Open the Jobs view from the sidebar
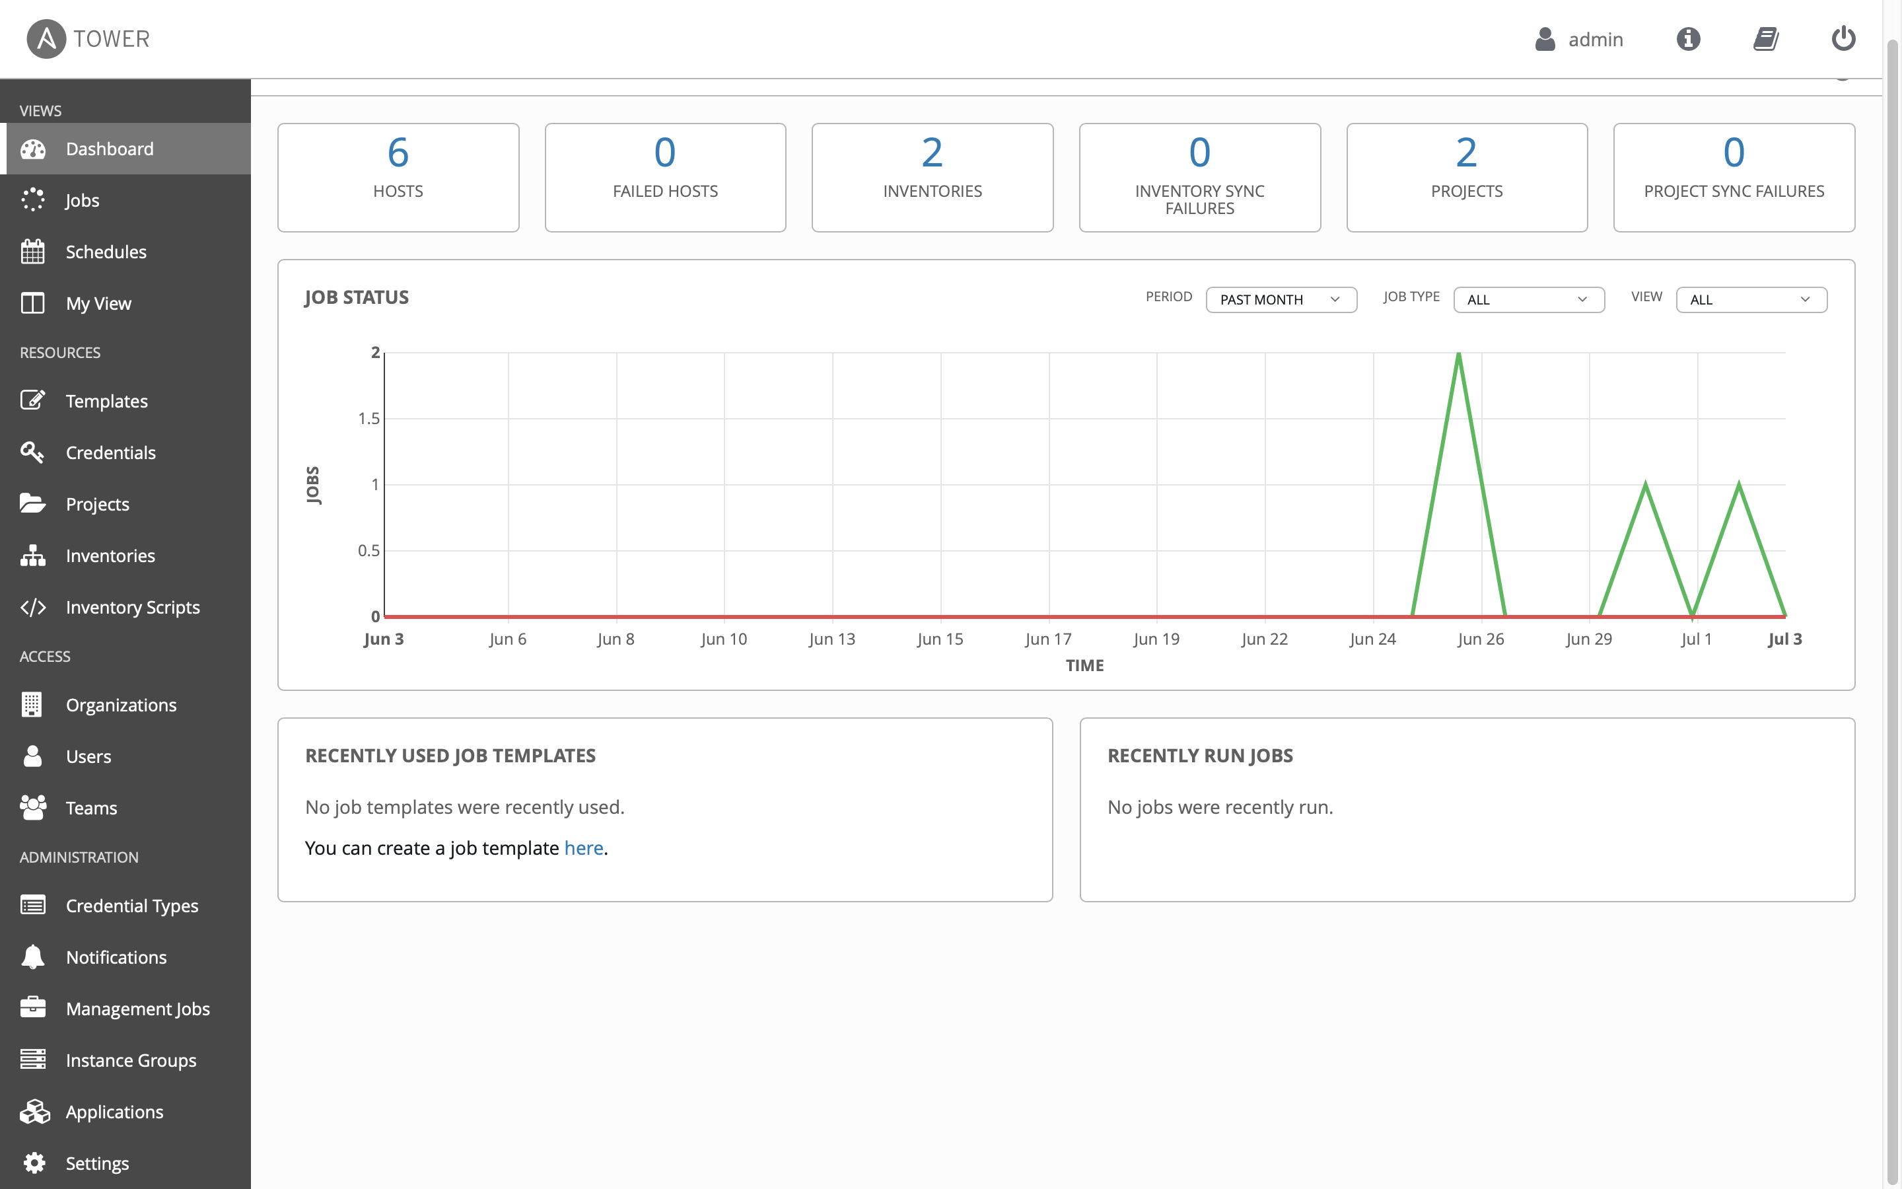Viewport: 1902px width, 1189px height. [x=82, y=199]
